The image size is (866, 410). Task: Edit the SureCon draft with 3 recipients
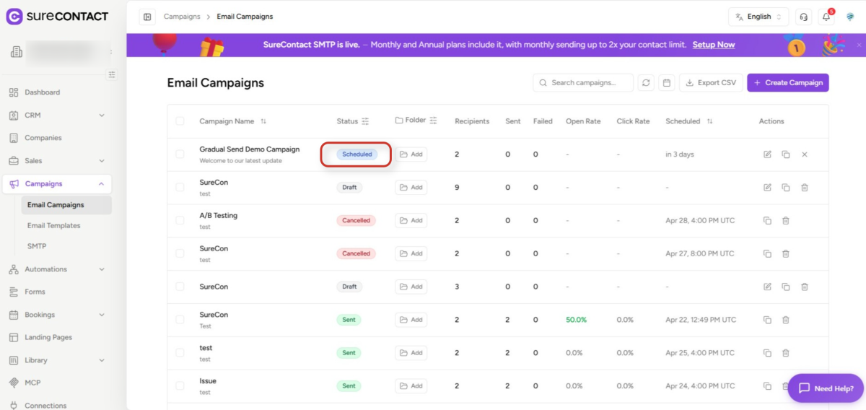(x=767, y=287)
